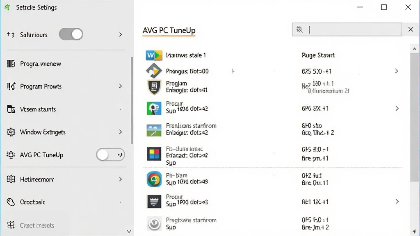The height and width of the screenshot is (236, 420).
Task: Click the sidebar down arrow at the bottom
Action: click(x=129, y=231)
